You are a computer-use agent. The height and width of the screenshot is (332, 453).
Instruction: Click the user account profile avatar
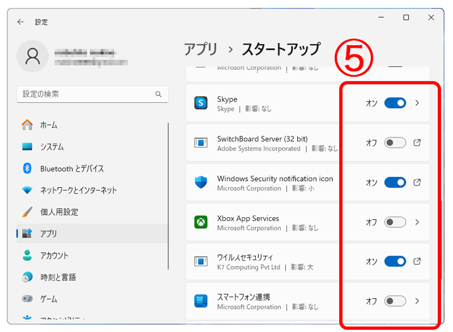(x=33, y=55)
